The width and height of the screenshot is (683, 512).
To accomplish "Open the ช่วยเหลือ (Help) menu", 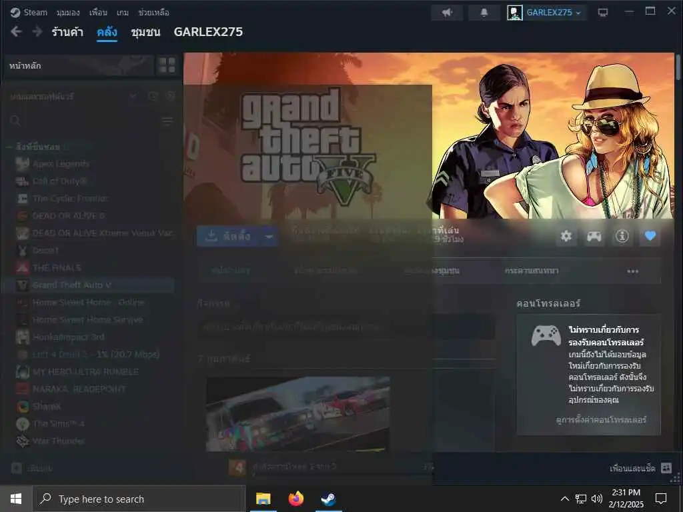I will tap(153, 13).
